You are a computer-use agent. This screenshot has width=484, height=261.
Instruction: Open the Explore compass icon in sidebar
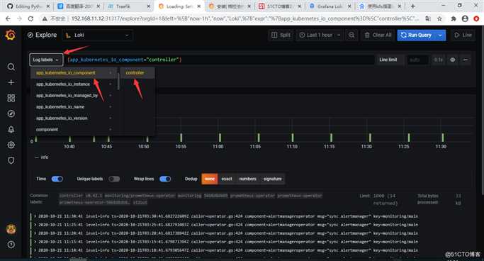pos(11,113)
